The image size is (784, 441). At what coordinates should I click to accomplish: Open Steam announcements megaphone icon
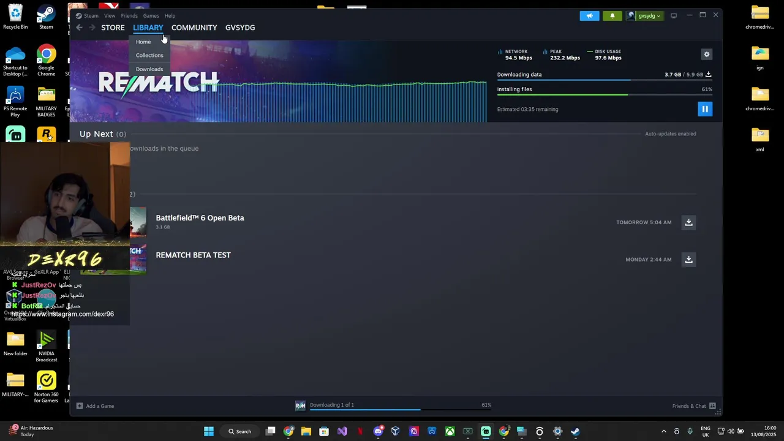tap(590, 16)
